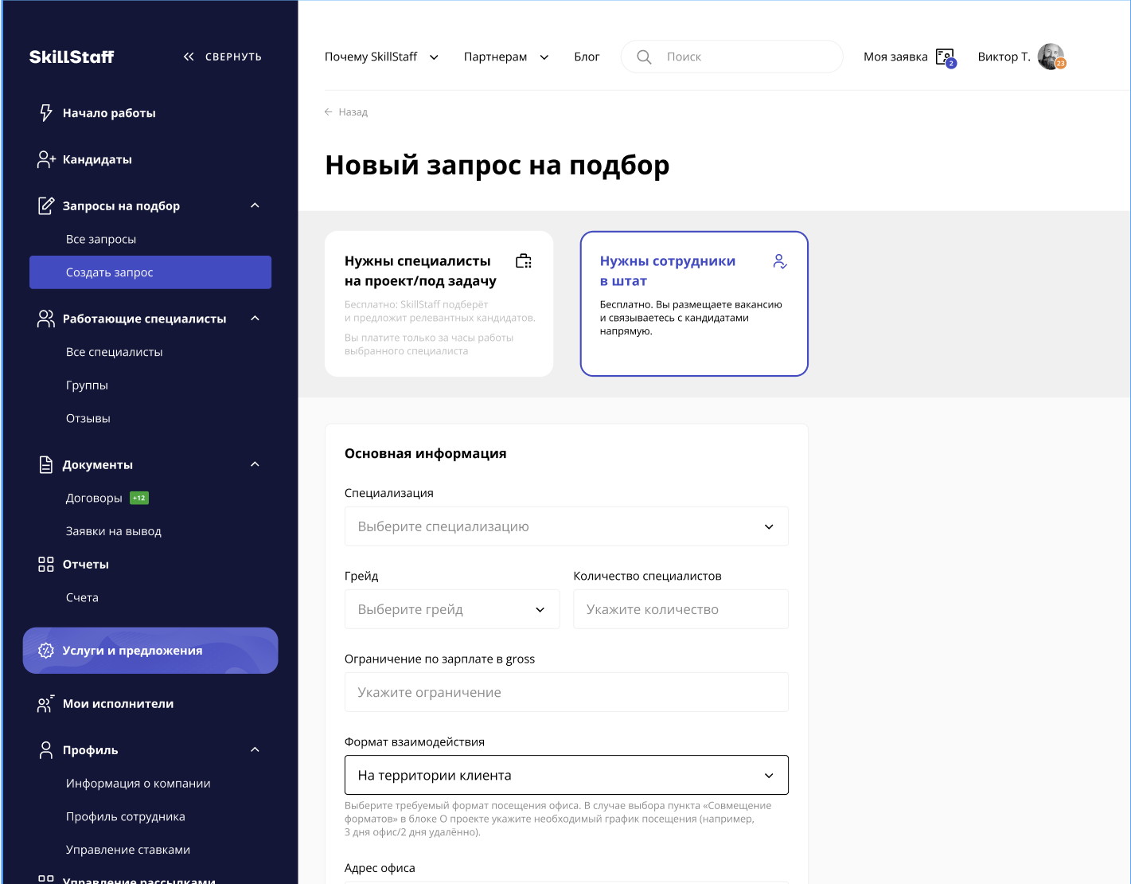Open Моя заявка icon with badge
Viewport: 1131px width, 884px height.
(946, 57)
